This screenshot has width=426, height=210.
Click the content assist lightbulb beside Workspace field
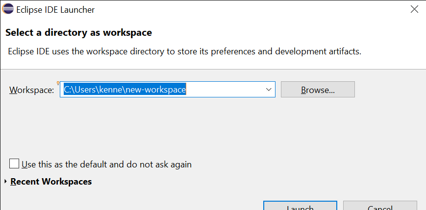pyautogui.click(x=58, y=83)
